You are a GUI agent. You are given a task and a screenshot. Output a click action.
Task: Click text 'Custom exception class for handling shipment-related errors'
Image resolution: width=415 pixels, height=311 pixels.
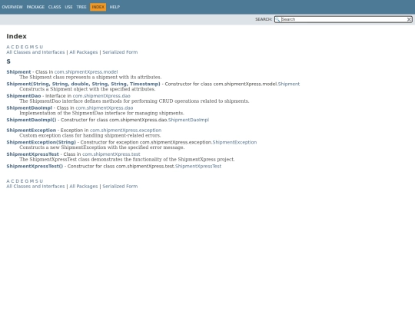[90, 136]
